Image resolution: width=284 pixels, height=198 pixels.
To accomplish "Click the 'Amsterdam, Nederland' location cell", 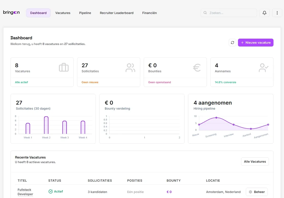I will click(223, 192).
